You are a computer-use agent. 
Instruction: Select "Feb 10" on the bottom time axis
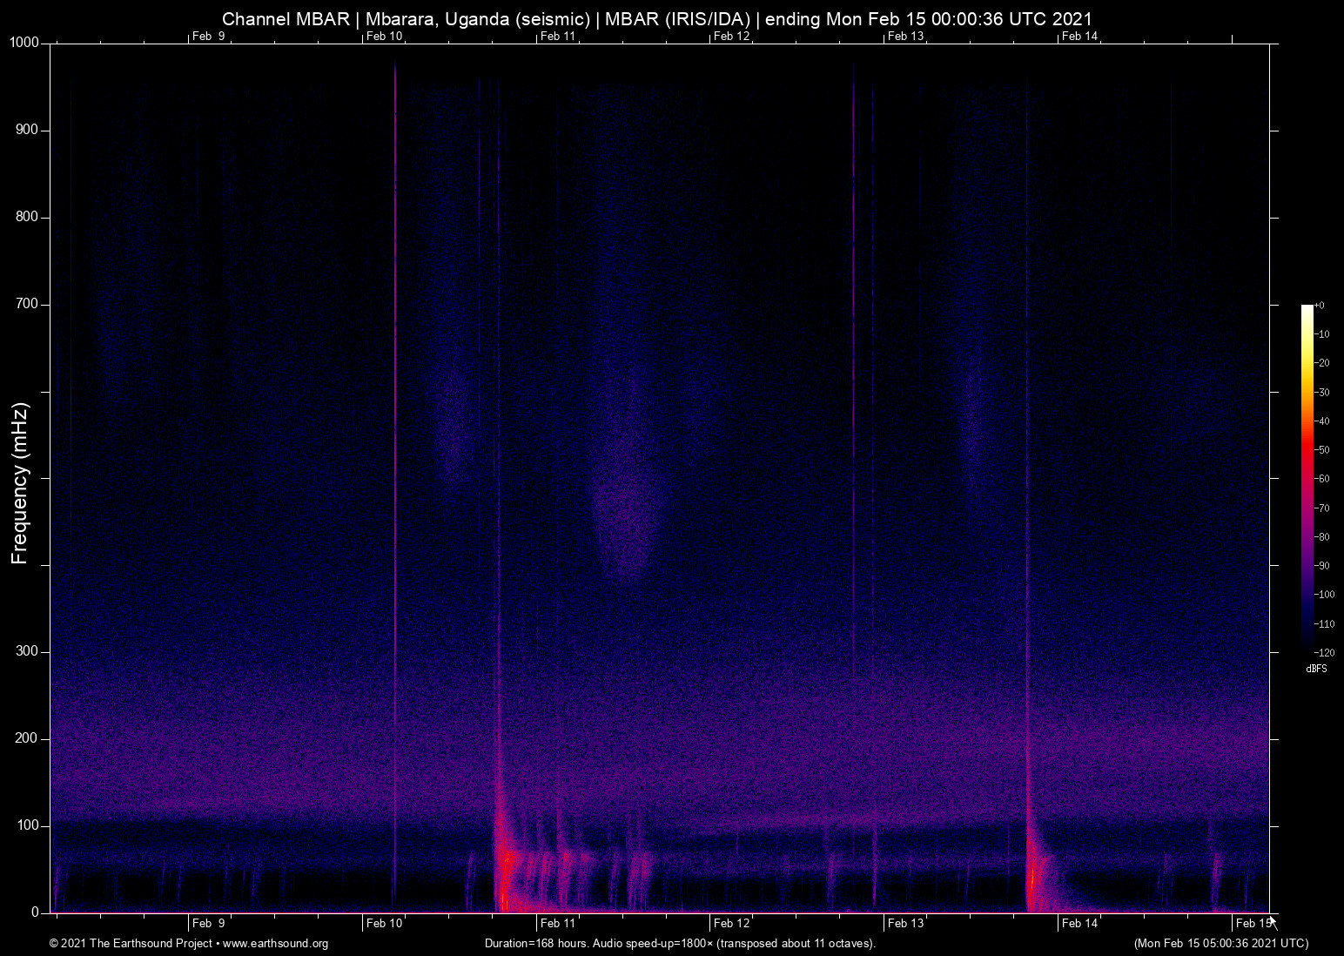[x=385, y=923]
